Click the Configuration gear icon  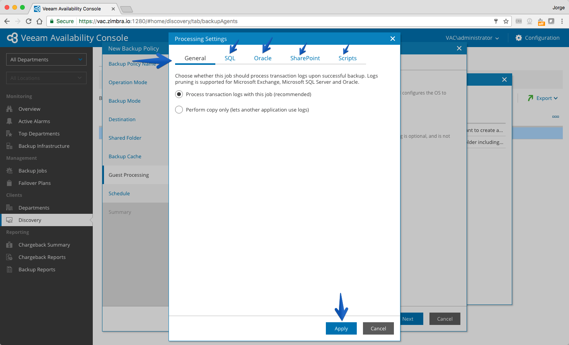coord(519,38)
